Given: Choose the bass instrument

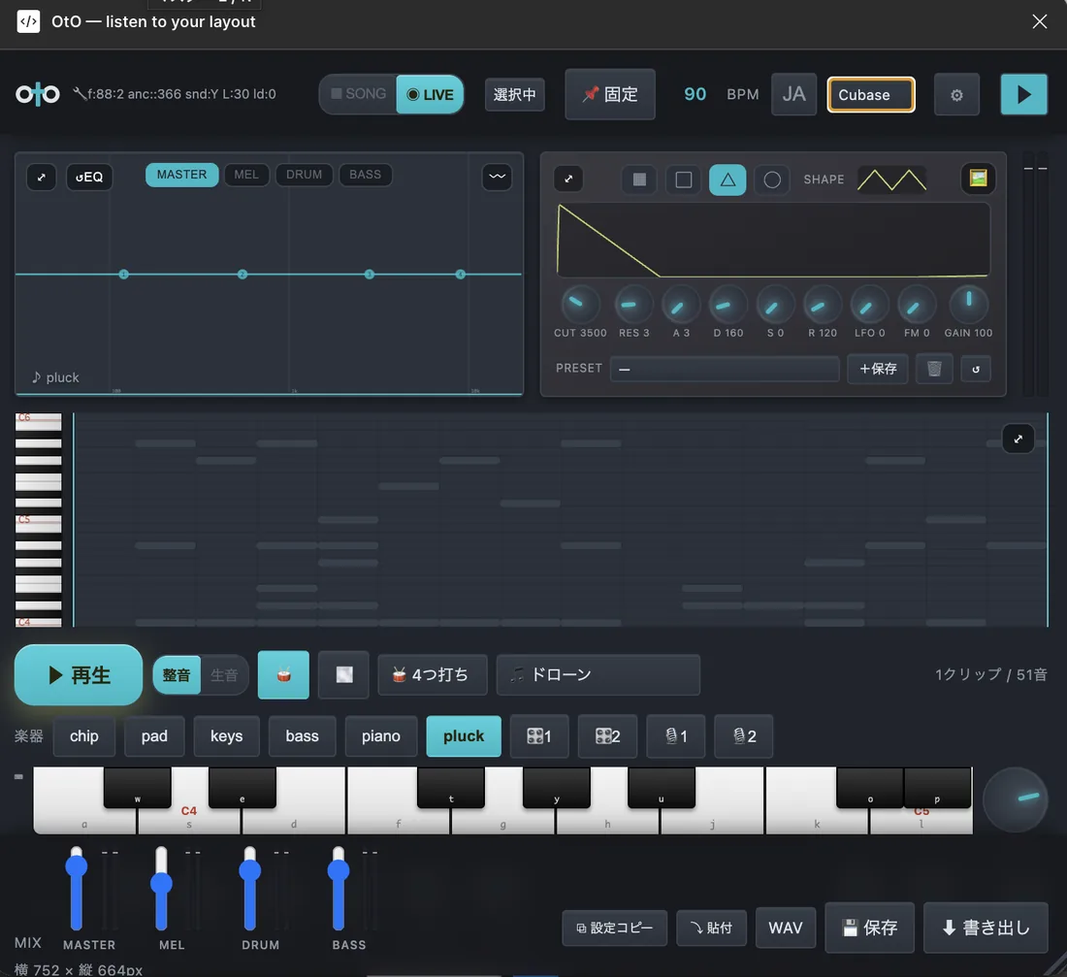Looking at the screenshot, I should (x=302, y=736).
